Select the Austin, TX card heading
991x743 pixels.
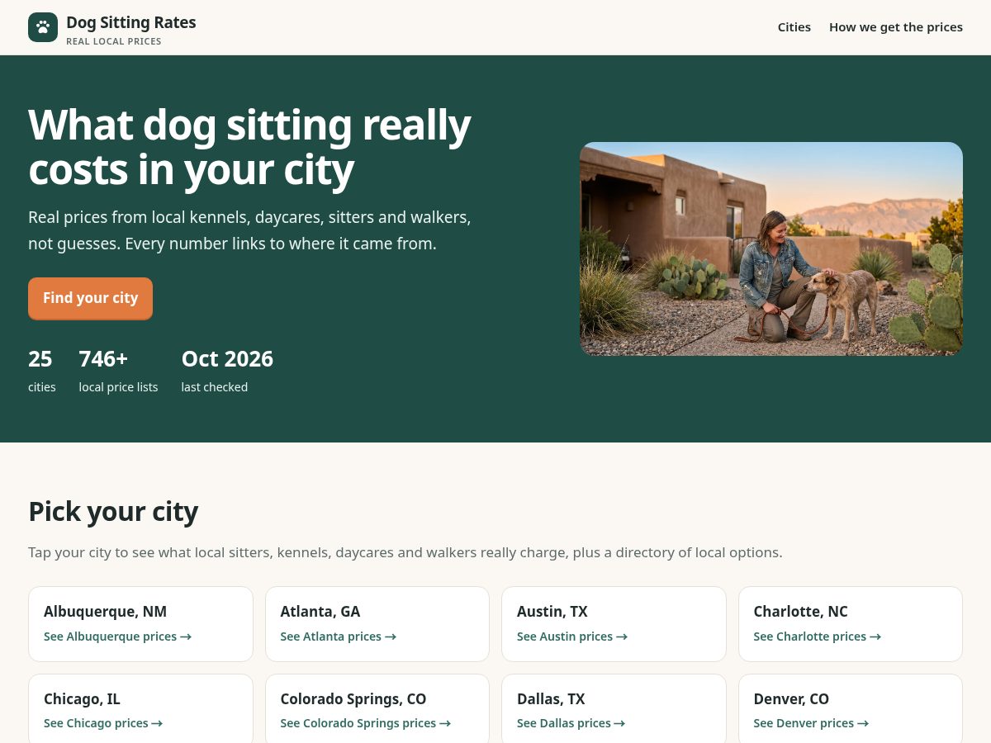coord(552,612)
